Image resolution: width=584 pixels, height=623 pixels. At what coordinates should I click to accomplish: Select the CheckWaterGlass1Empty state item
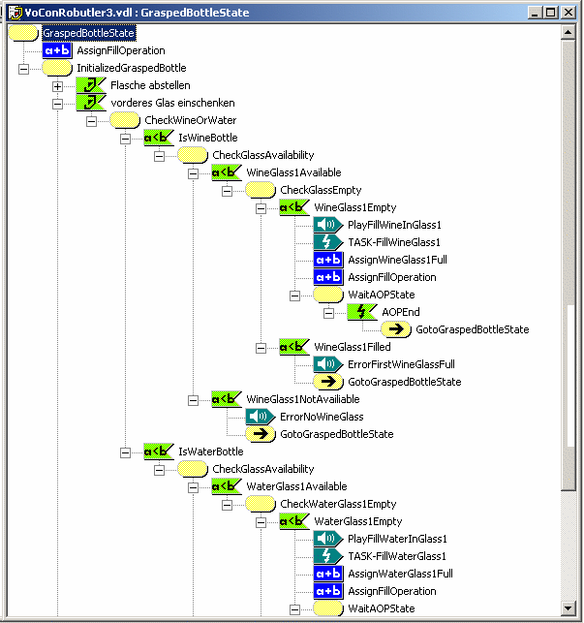[337, 504]
